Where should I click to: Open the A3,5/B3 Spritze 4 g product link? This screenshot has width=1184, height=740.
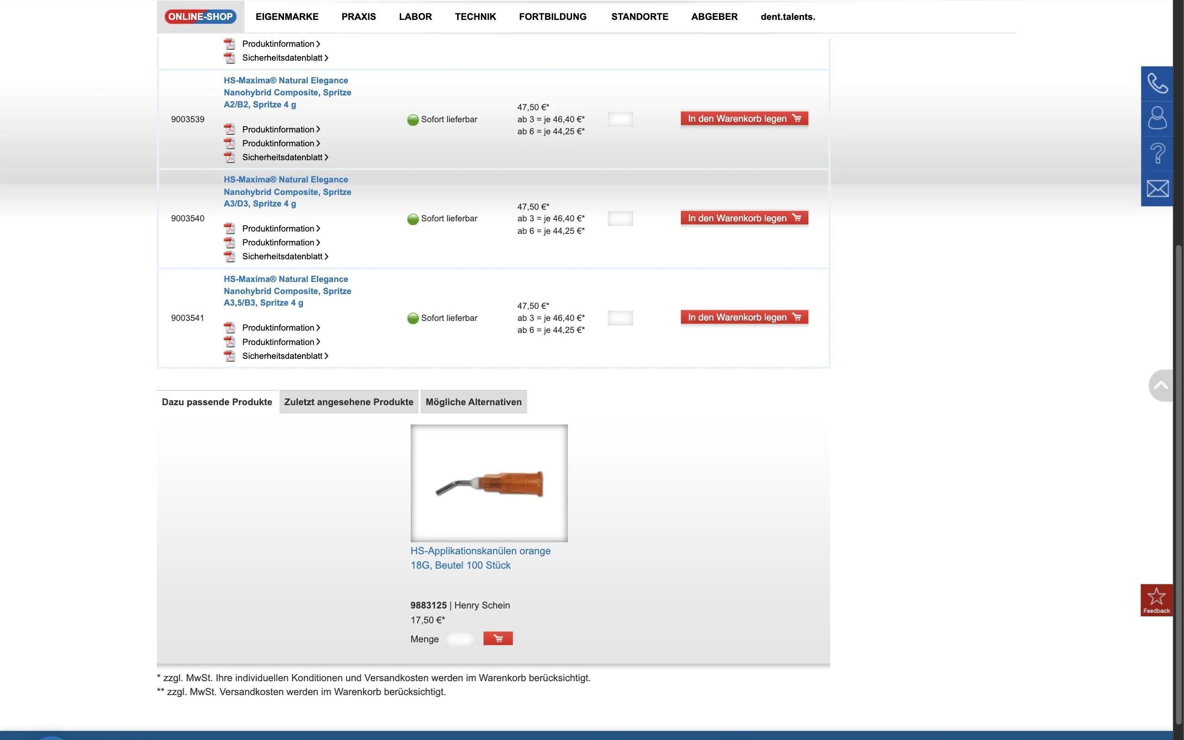click(x=287, y=291)
